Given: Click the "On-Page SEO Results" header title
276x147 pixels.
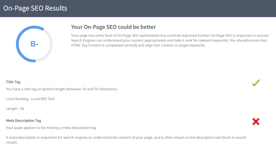Looking at the screenshot, I should pyautogui.click(x=35, y=8).
